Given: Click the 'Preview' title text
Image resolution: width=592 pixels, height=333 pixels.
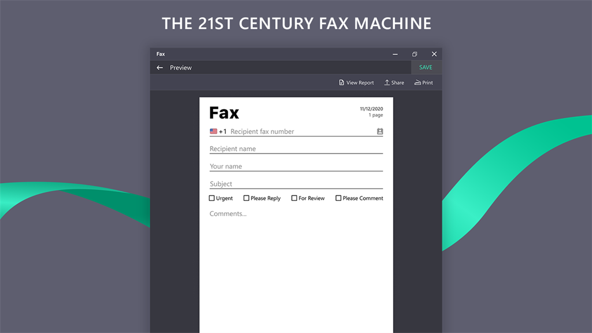Looking at the screenshot, I should (x=181, y=68).
